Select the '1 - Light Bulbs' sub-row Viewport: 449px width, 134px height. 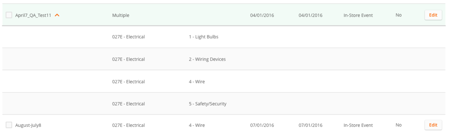(204, 37)
